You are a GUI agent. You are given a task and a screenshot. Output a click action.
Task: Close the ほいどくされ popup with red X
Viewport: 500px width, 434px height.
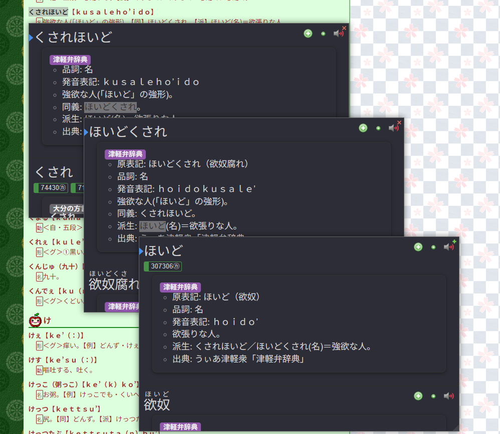399,122
